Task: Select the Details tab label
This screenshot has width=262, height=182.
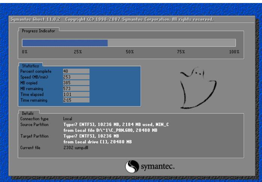Action: click(x=28, y=113)
